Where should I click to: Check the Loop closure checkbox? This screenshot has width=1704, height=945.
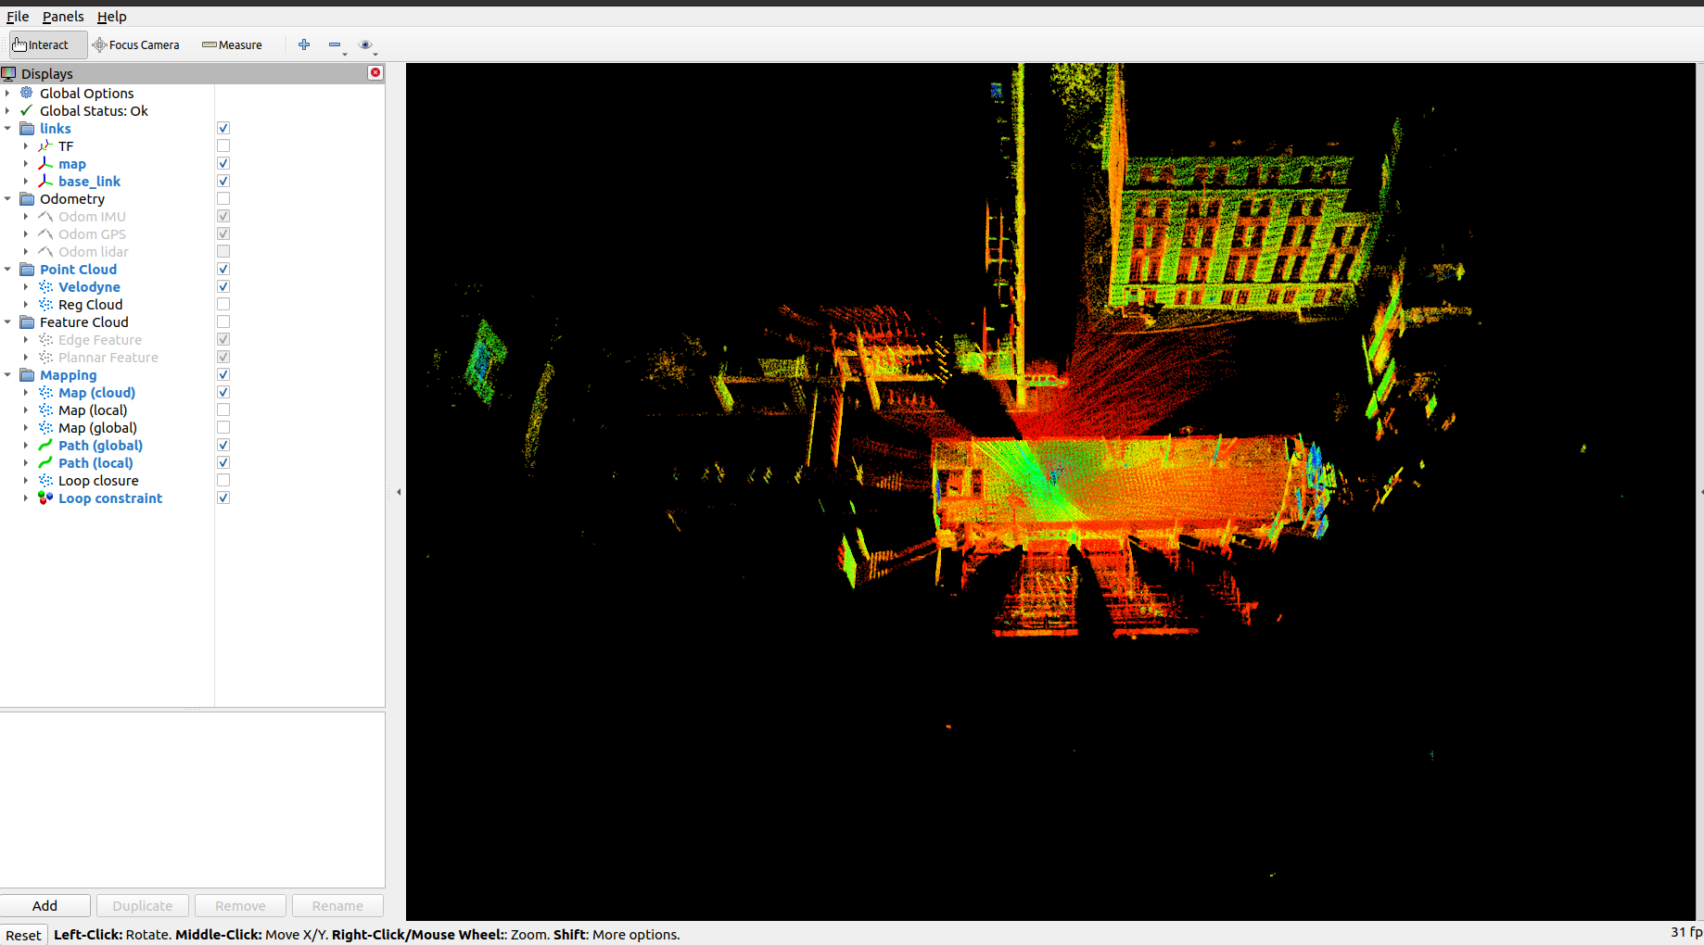(223, 480)
